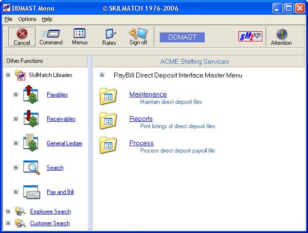
Task: Expand the General Ledger tree node
Action: point(16,143)
